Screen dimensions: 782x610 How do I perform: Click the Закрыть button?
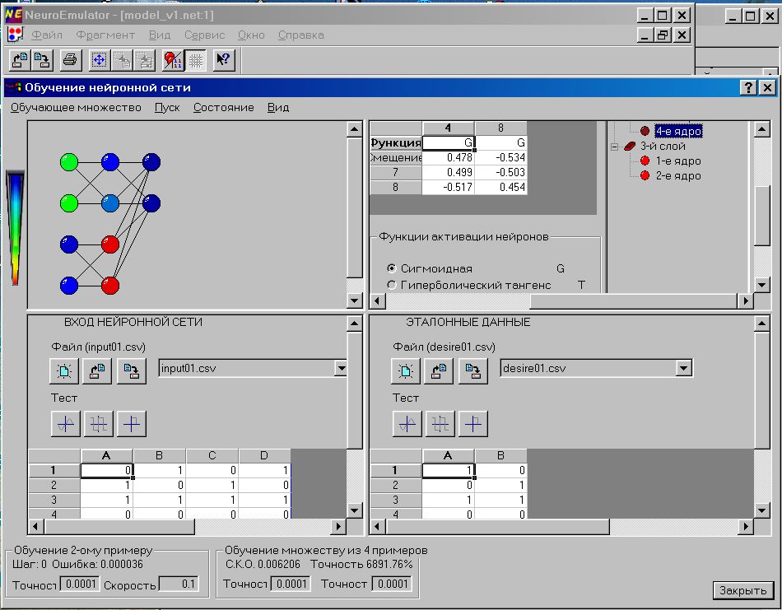742,590
